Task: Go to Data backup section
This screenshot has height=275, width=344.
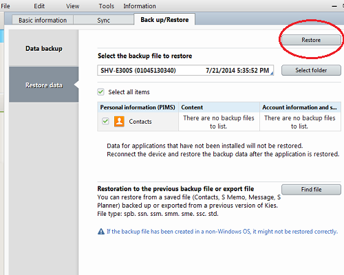Action: (44, 48)
